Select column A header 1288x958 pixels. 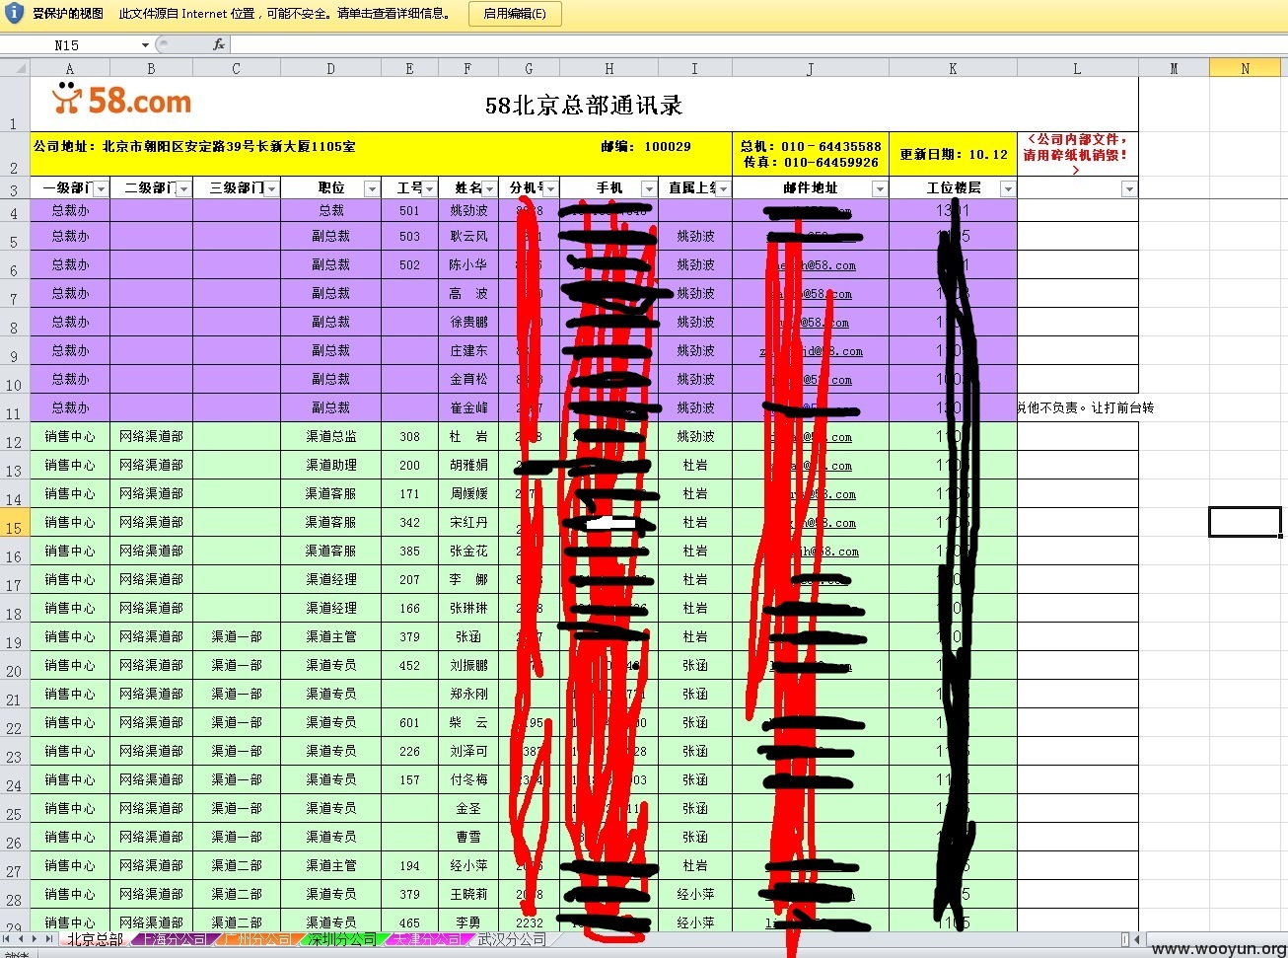70,68
